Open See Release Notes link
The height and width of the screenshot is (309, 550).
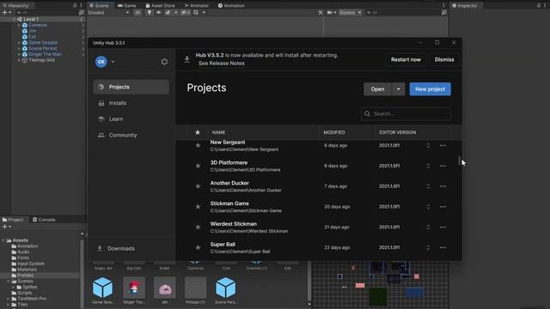coord(222,64)
